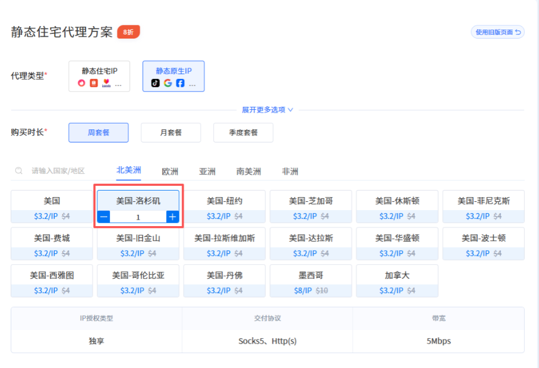Click the 交付协议 column header

268,318
